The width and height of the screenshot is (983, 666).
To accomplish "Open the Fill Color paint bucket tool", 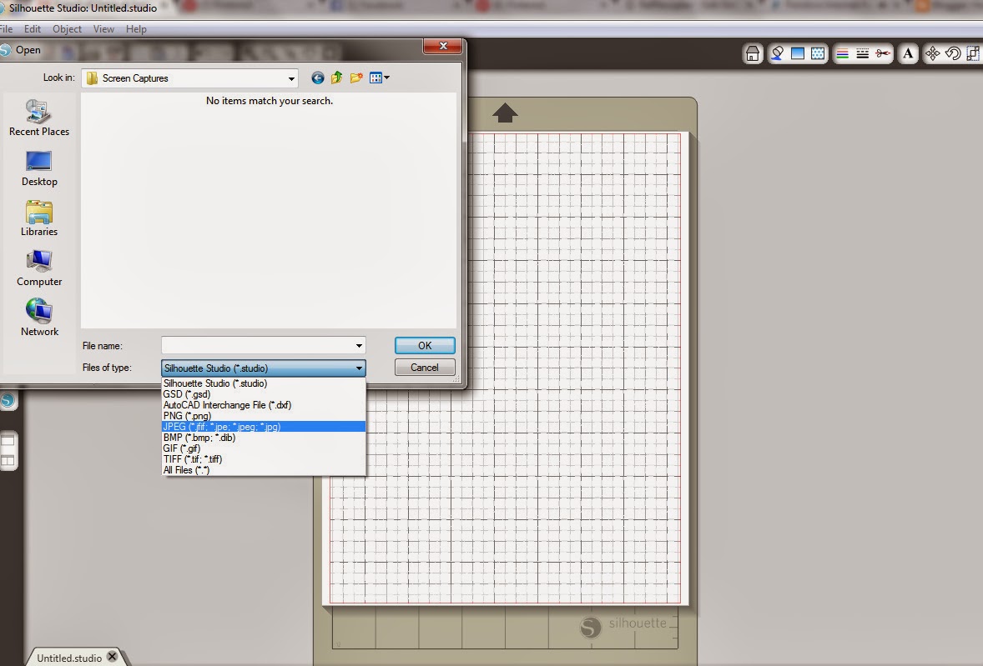I will tap(777, 54).
